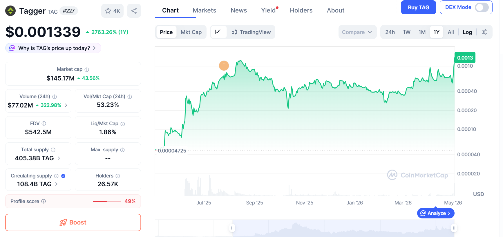The height and width of the screenshot is (237, 503).
Task: Click Circulating supply info icon
Action: (x=56, y=176)
